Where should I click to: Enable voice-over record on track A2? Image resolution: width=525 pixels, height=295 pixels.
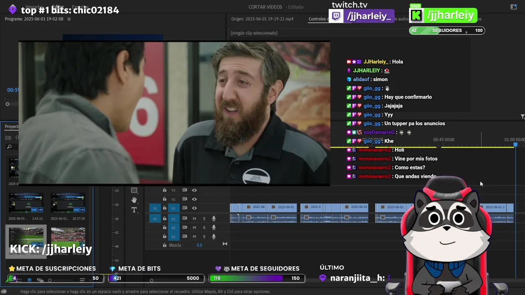(x=214, y=227)
